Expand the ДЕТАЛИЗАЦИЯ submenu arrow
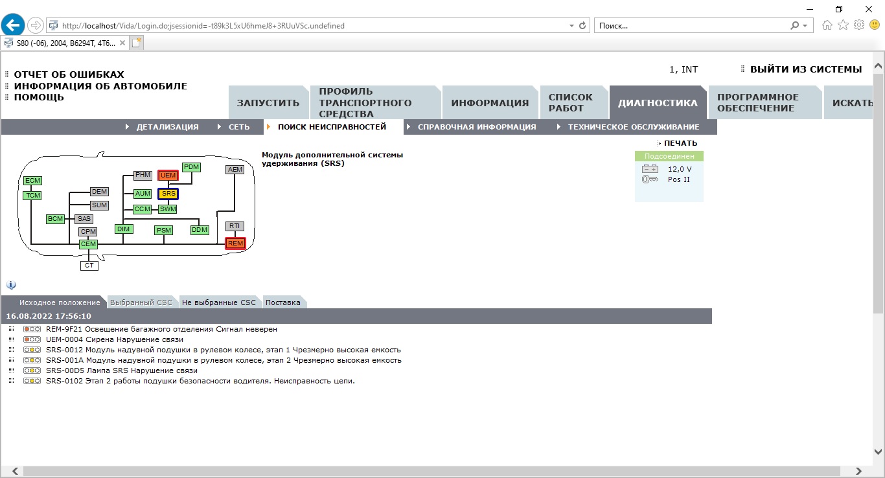This screenshot has height=478, width=885. pos(128,127)
